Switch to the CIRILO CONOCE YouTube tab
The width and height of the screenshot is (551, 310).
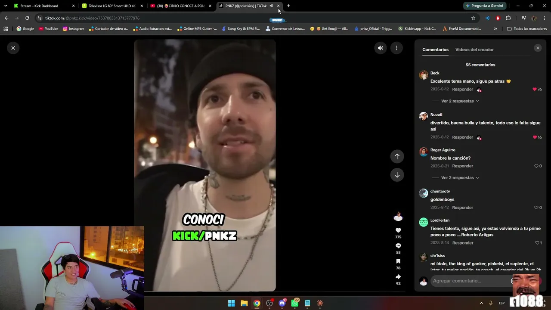click(182, 6)
